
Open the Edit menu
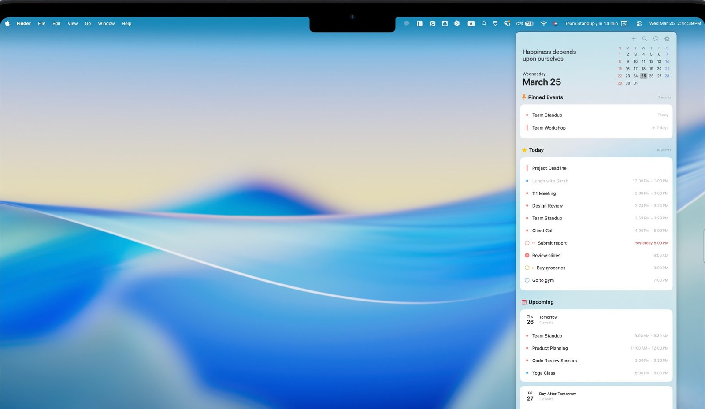coord(56,23)
